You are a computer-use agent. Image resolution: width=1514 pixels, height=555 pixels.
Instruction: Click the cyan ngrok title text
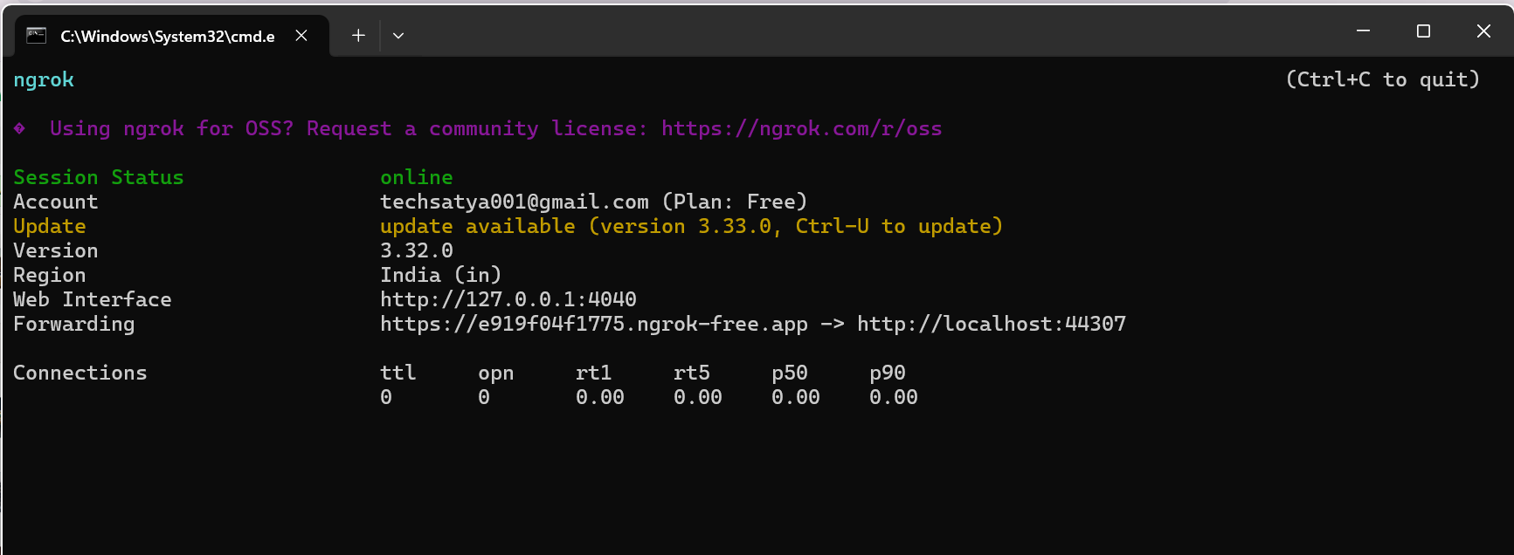pyautogui.click(x=44, y=79)
